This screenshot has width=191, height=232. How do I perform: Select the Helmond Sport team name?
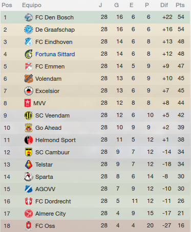[x=55, y=140]
